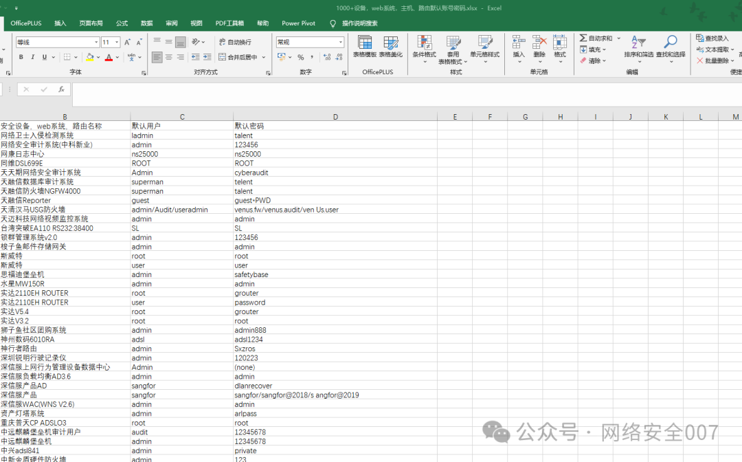
Task: Open 排序和筛选 sort and filter
Action: (x=638, y=49)
